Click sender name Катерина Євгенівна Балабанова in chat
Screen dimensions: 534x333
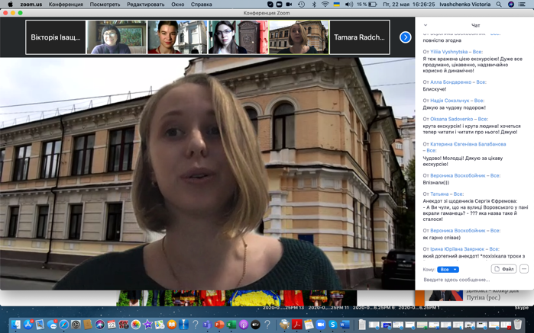468,144
